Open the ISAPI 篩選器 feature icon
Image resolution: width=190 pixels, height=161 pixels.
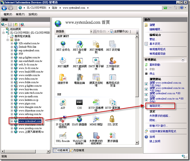pyautogui.click(x=79, y=121)
